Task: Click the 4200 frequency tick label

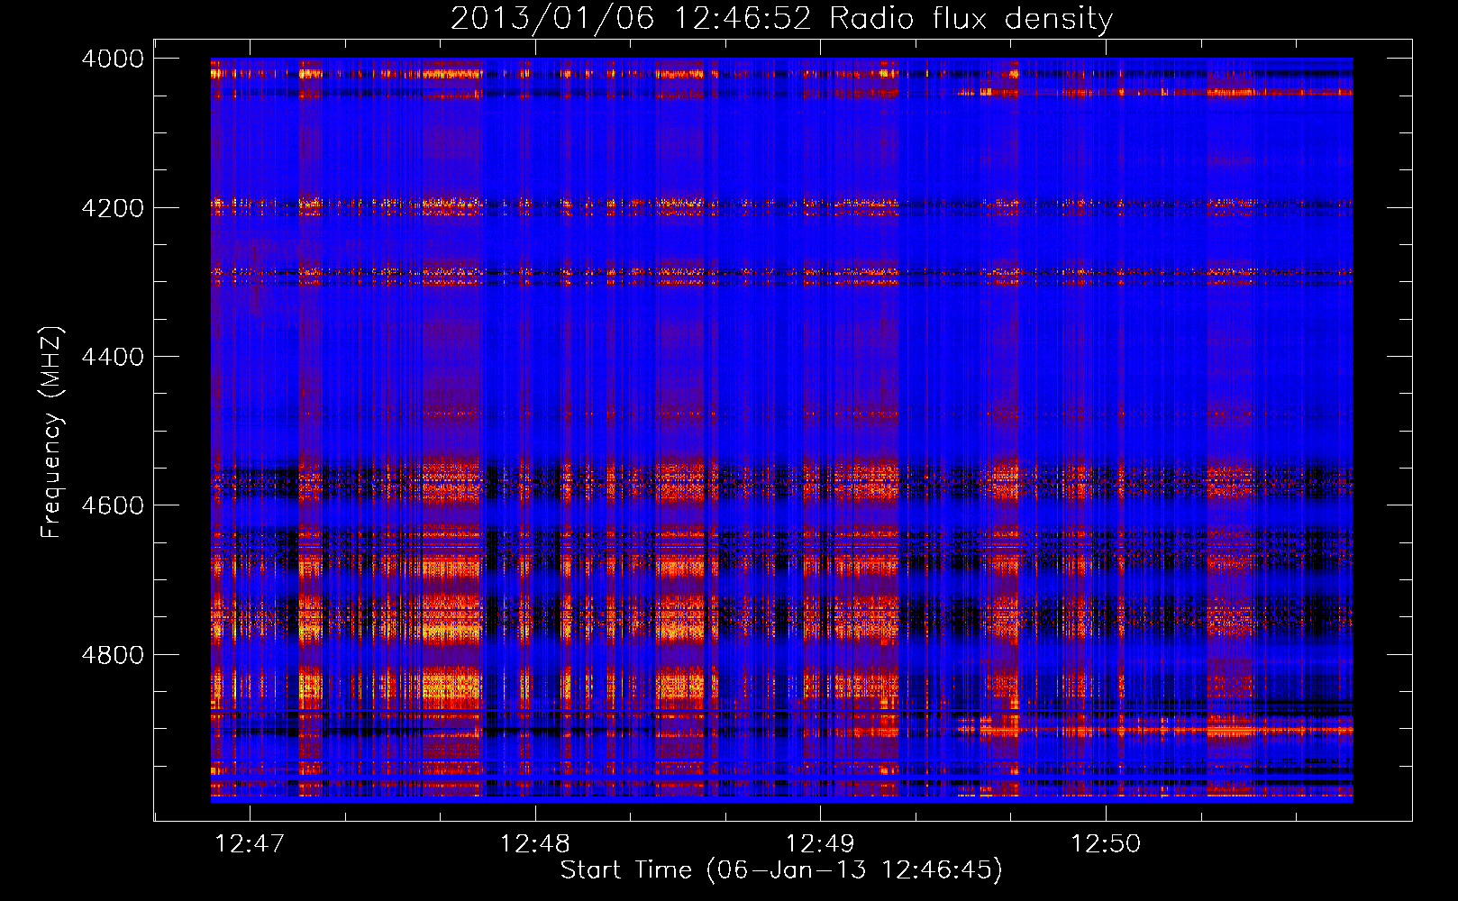Action: (113, 208)
